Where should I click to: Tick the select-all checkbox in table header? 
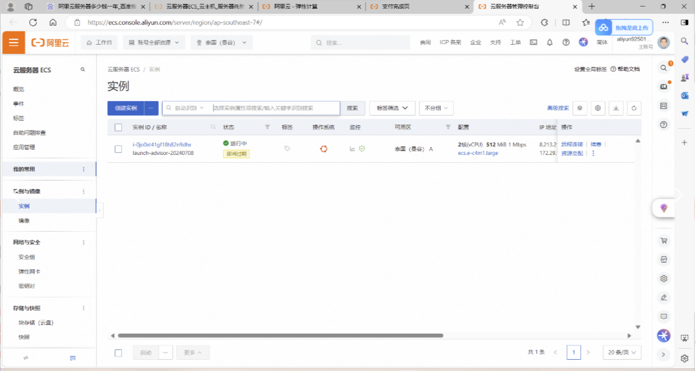tap(118, 127)
